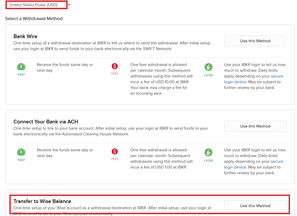Click the red FEES dollar icon in ACH section
This screenshot has height=216, width=297.
pyautogui.click(x=115, y=152)
